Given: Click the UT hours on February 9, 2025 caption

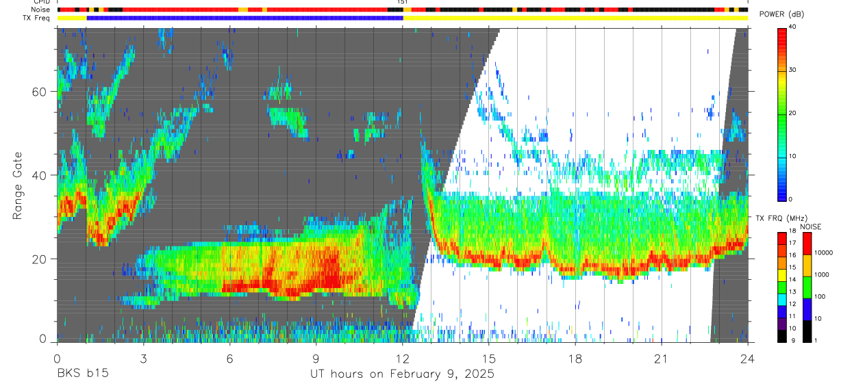Looking at the screenshot, I should pos(402,374).
